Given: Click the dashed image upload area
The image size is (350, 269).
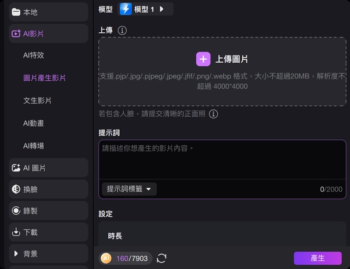Looking at the screenshot, I should (x=223, y=72).
